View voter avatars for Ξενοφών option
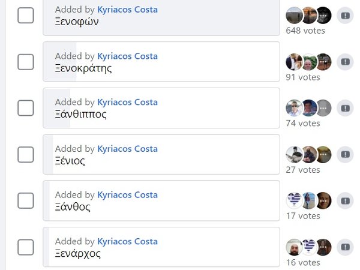Viewport: 360px width, 270px height. (x=308, y=16)
